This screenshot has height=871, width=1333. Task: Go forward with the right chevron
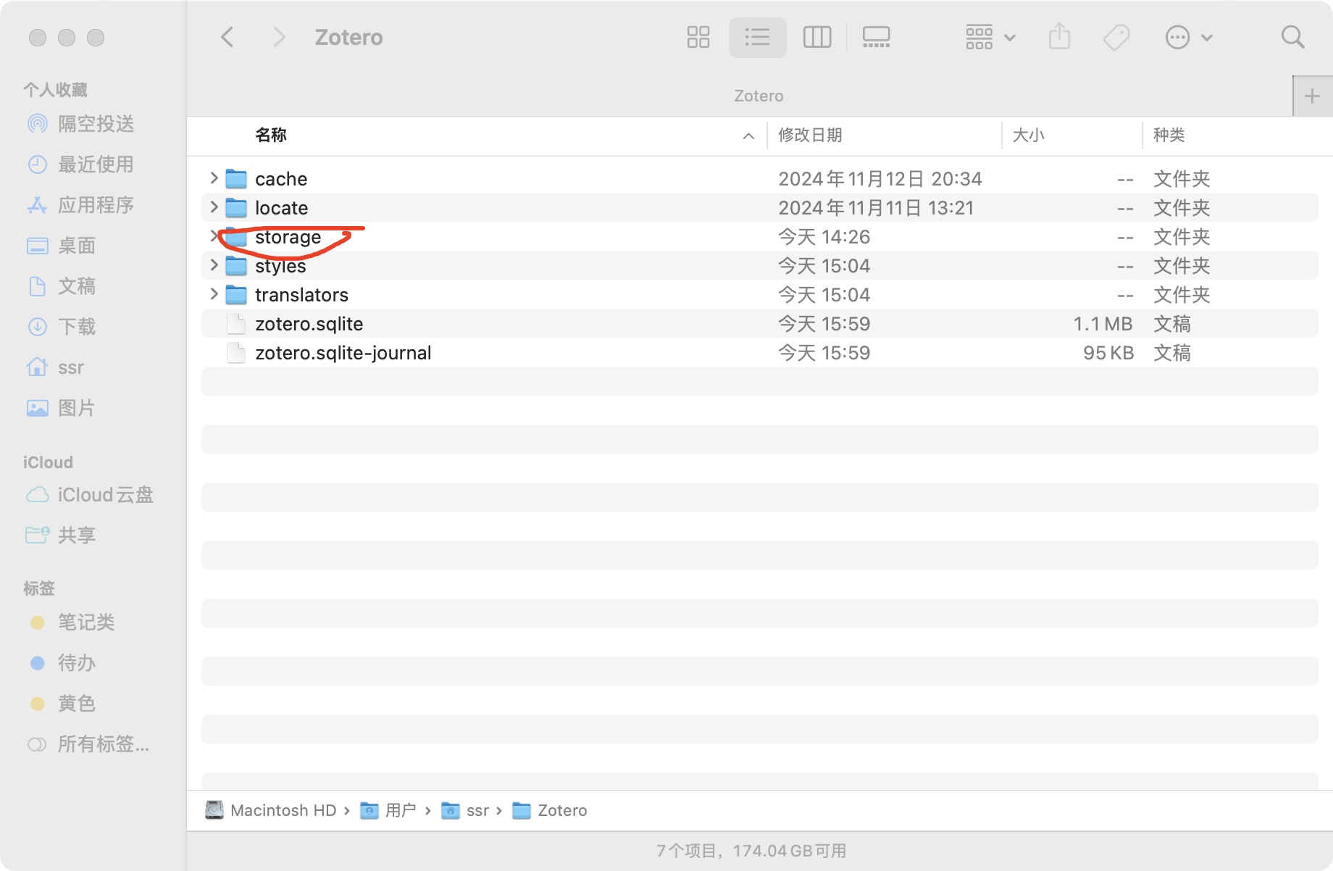tap(279, 37)
